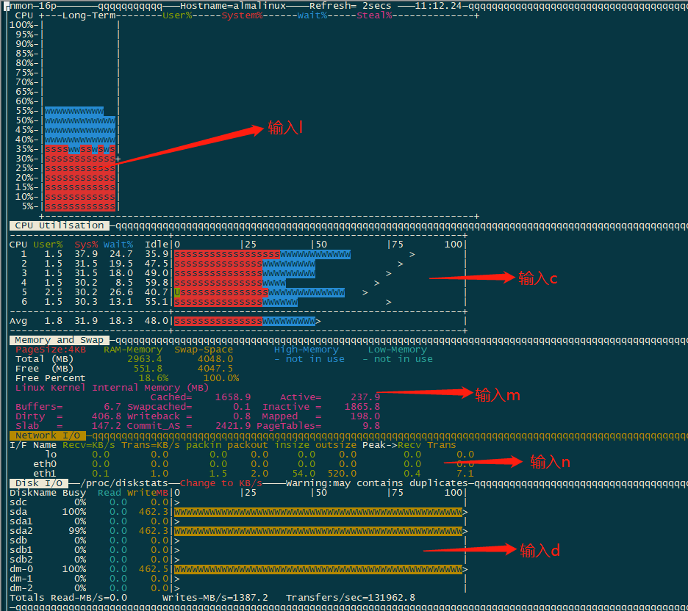
Task: Select the Memory and Swap section header
Action: [x=60, y=340]
